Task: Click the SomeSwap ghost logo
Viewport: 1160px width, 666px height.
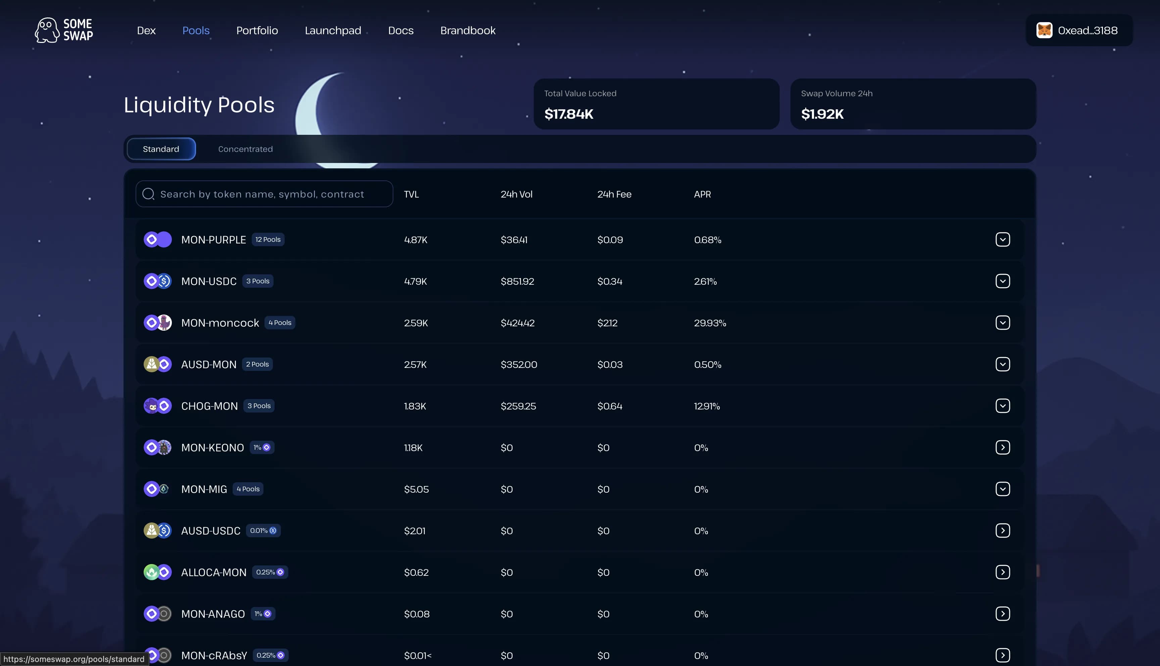Action: pos(47,30)
